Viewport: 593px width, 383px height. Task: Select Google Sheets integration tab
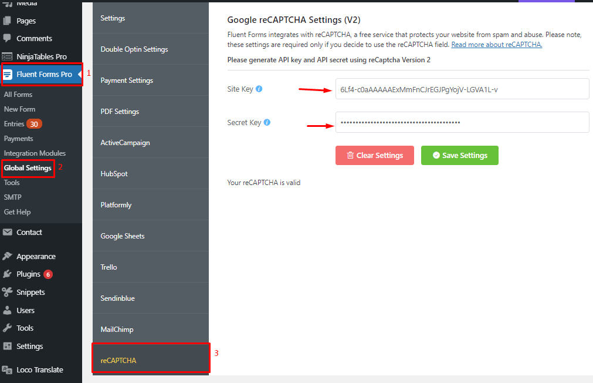[151, 236]
